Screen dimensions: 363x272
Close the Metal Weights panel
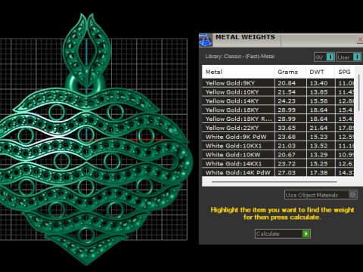[x=360, y=39]
